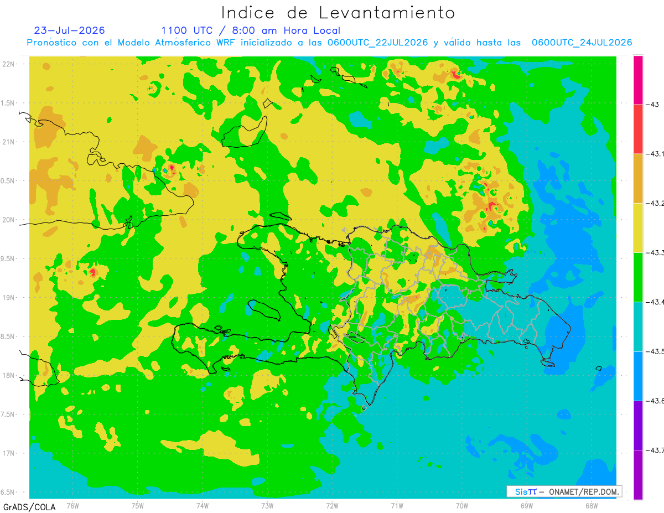
Task: Click the "-43.7" color scale label
Action: click(x=655, y=450)
